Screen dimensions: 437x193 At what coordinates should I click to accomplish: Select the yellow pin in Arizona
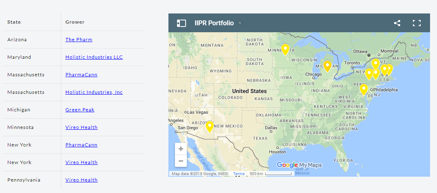pos(210,127)
